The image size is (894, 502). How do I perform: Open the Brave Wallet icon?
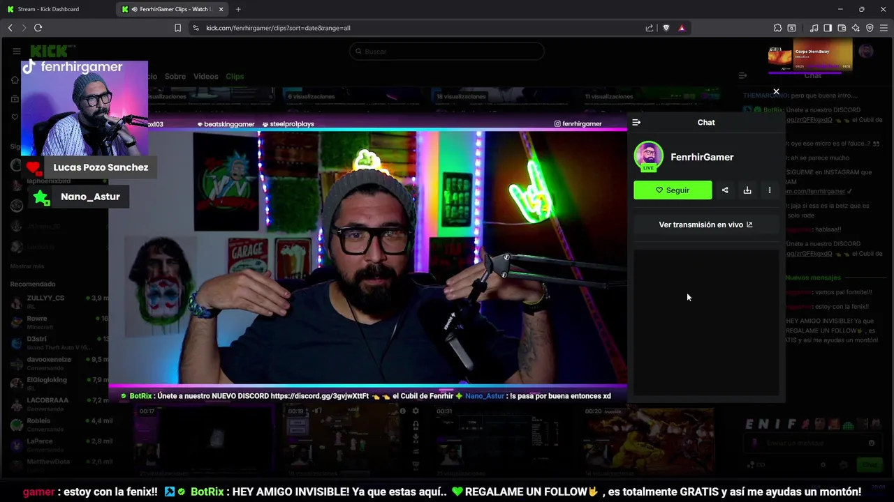[842, 28]
